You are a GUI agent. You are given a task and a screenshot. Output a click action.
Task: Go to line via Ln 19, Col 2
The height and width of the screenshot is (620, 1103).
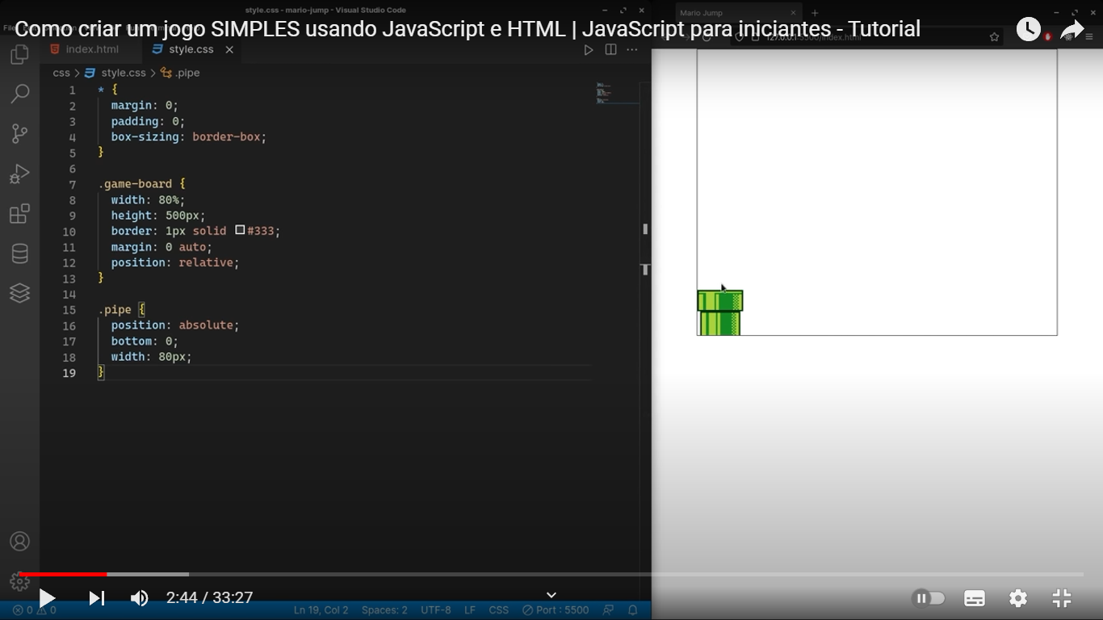(x=321, y=610)
